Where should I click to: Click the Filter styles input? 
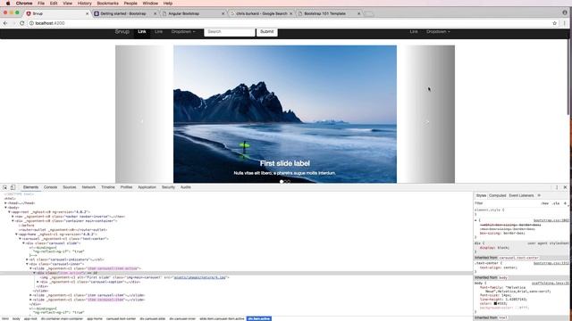507,203
